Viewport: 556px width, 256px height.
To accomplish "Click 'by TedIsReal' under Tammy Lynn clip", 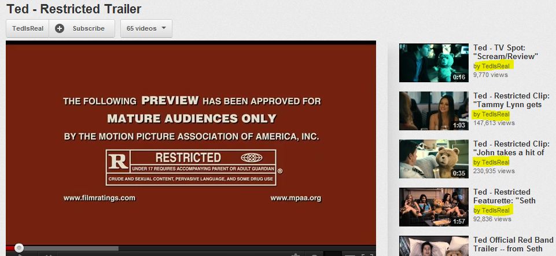I will (491, 114).
